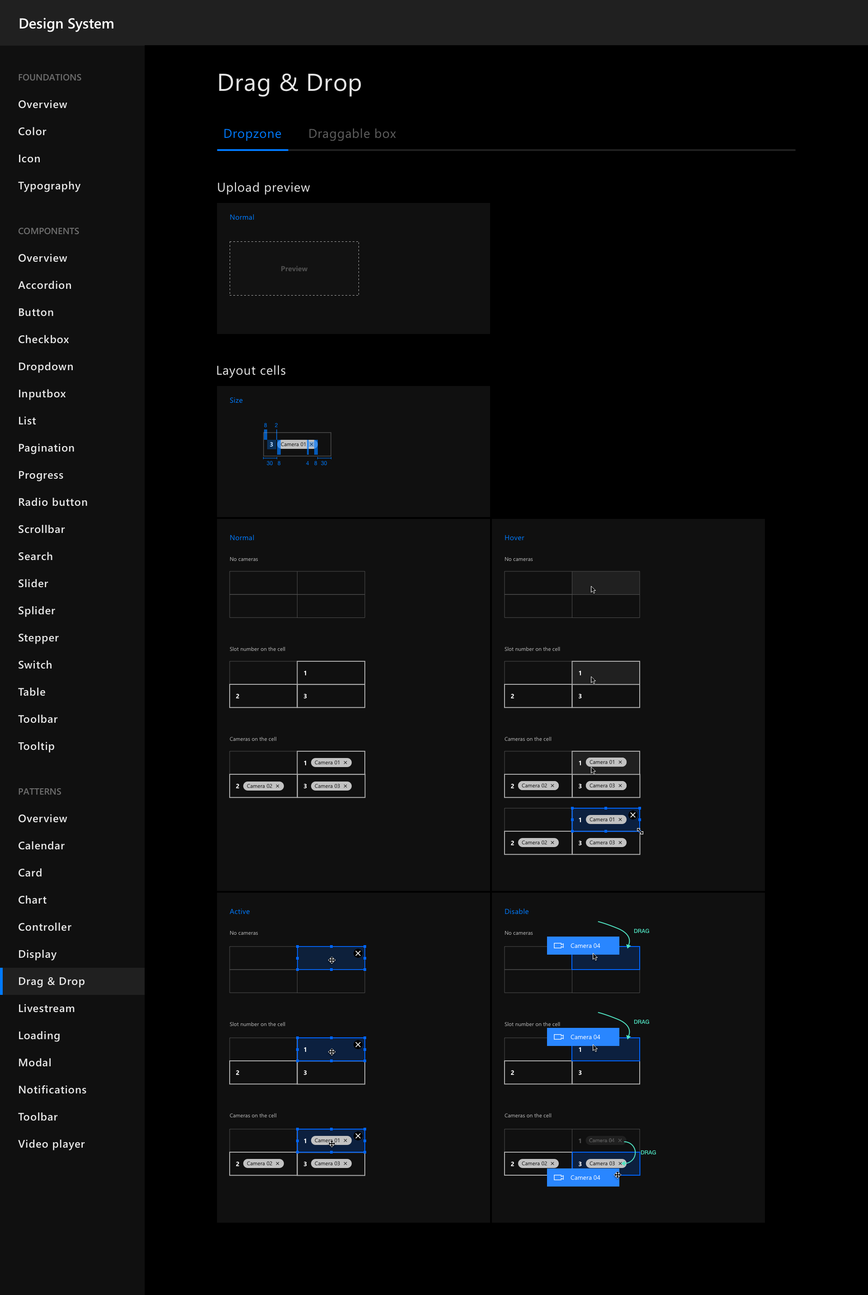
Task: Remove Camera 01 chip in Normal section grid
Action: pyautogui.click(x=345, y=763)
